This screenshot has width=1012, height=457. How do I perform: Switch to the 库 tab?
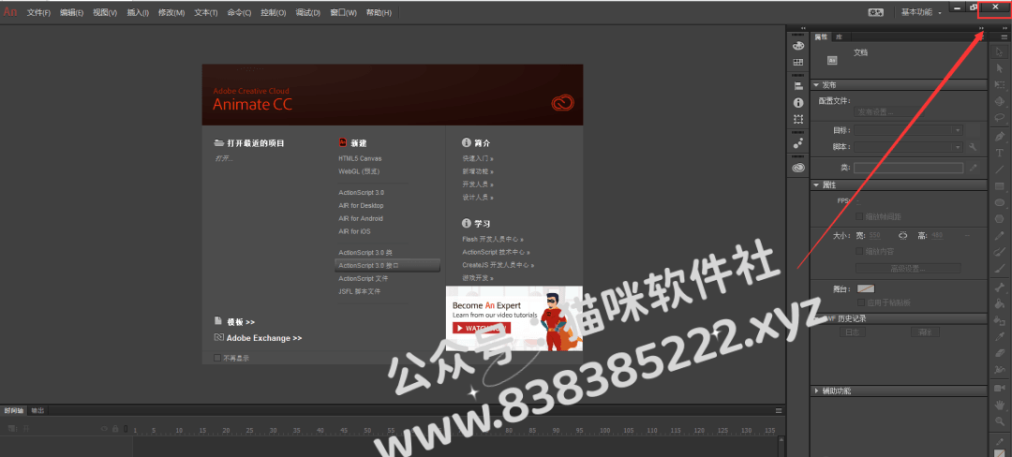(839, 37)
